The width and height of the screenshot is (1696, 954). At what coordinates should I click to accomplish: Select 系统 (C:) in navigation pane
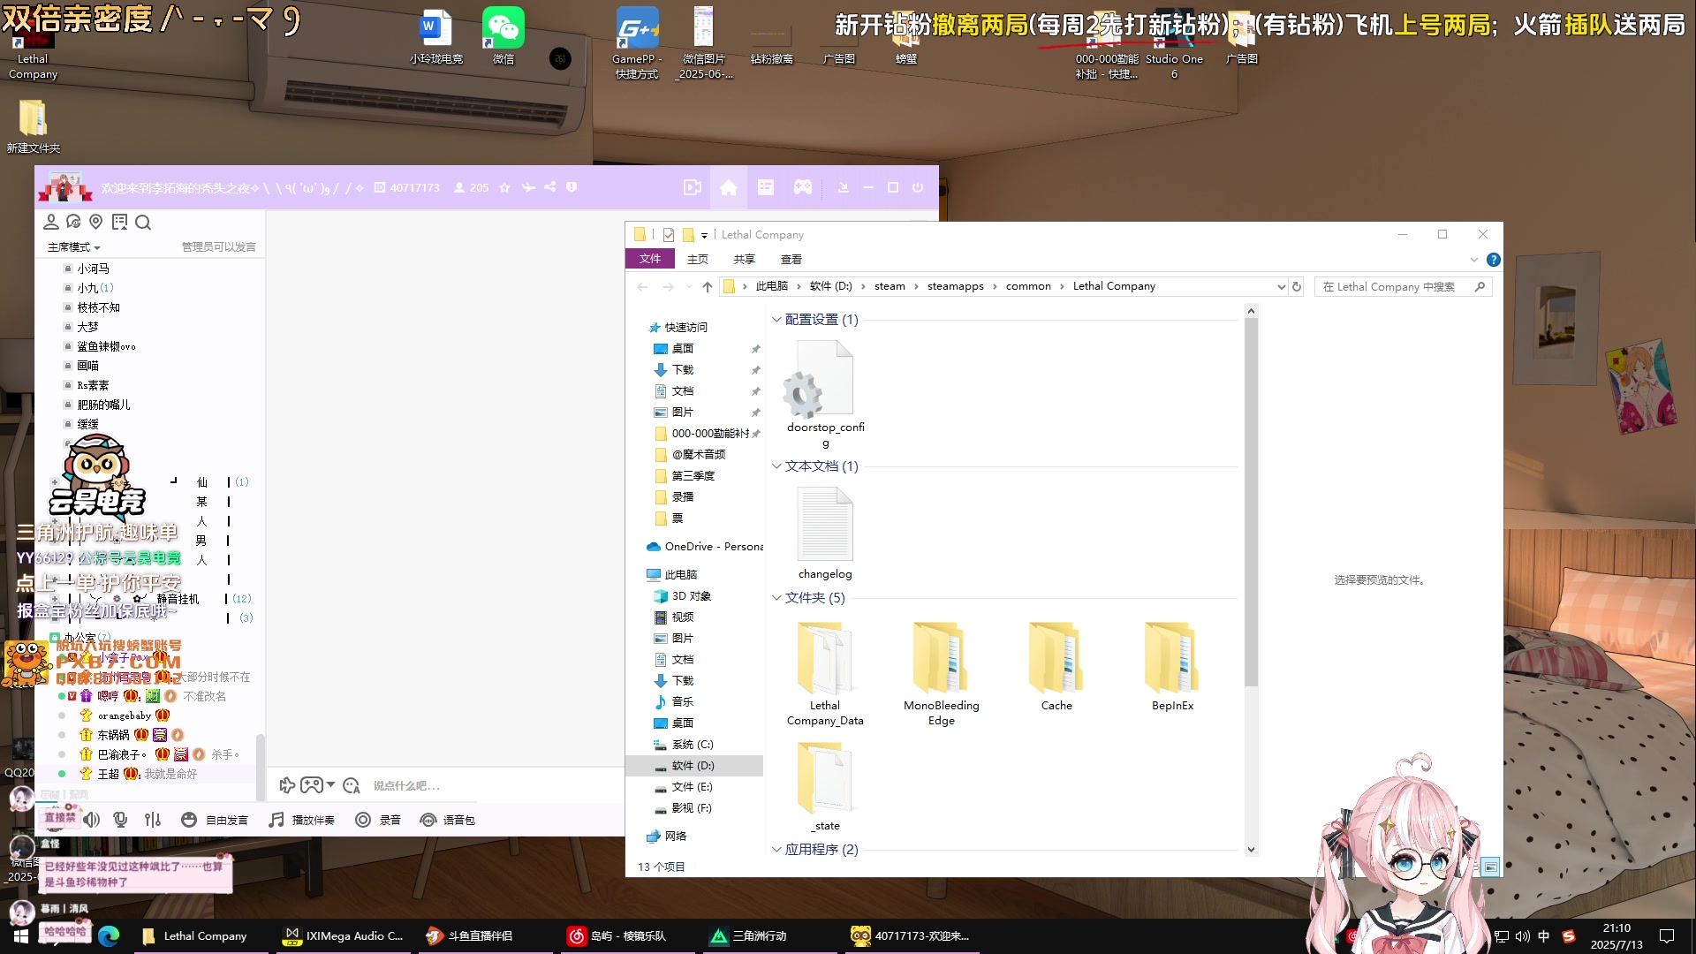click(693, 745)
